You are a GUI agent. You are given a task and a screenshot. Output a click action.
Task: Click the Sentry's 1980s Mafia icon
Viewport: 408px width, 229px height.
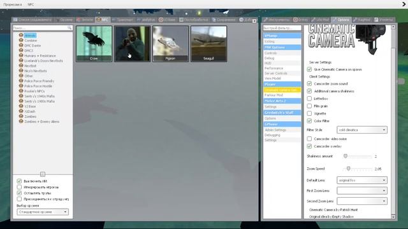(21, 101)
